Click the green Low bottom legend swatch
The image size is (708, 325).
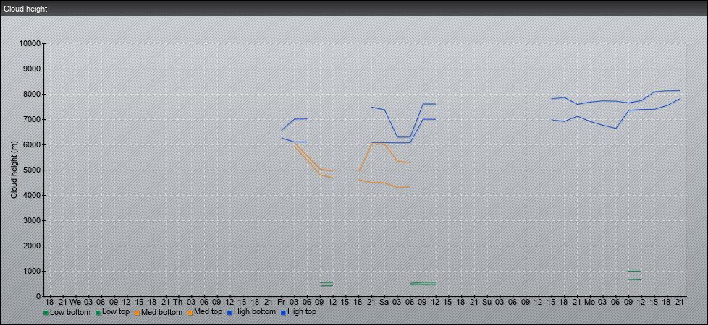[x=46, y=313]
